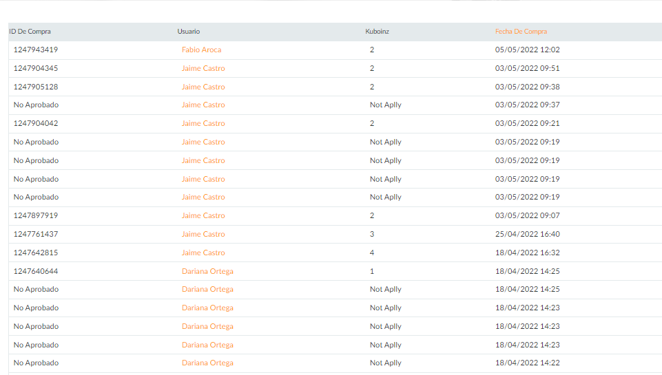Click Not Aplly in the 18/04/2022 14:25 row
The height and width of the screenshot is (375, 662).
(386, 290)
